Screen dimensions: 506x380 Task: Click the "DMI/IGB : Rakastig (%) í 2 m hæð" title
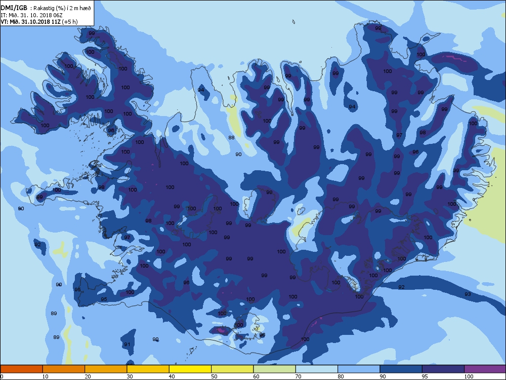click(x=46, y=9)
